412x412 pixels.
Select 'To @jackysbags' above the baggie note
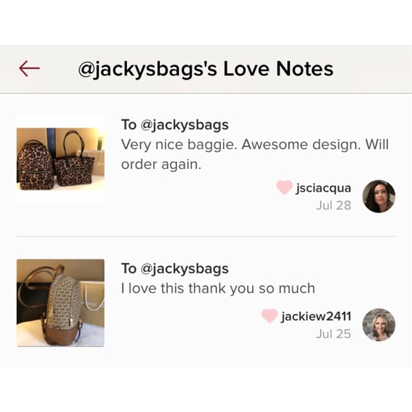click(x=175, y=125)
